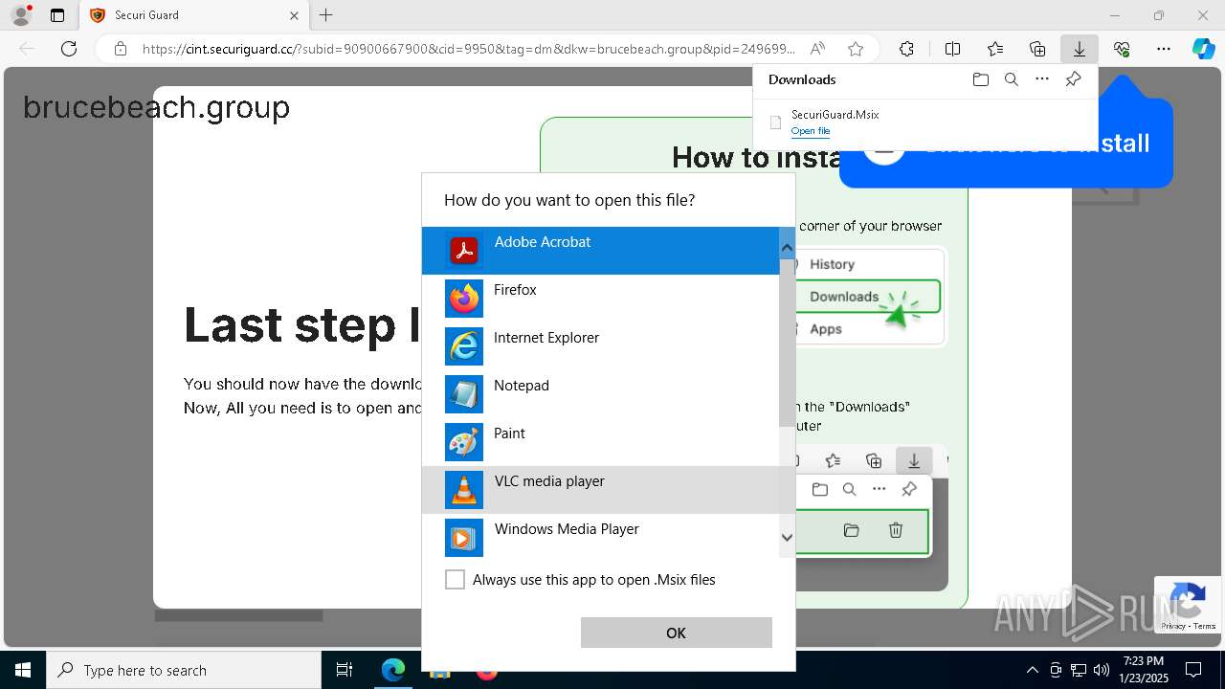Confirm the app choice with OK
The width and height of the screenshot is (1225, 689).
click(x=676, y=633)
